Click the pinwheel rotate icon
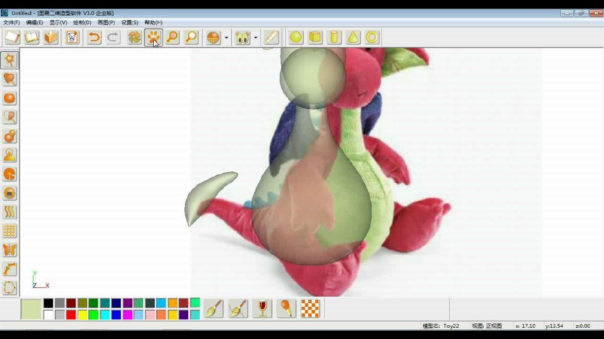Screen dimensions: 604x339 pos(134,37)
